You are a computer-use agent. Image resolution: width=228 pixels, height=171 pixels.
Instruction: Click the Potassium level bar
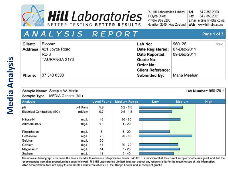click(166, 136)
